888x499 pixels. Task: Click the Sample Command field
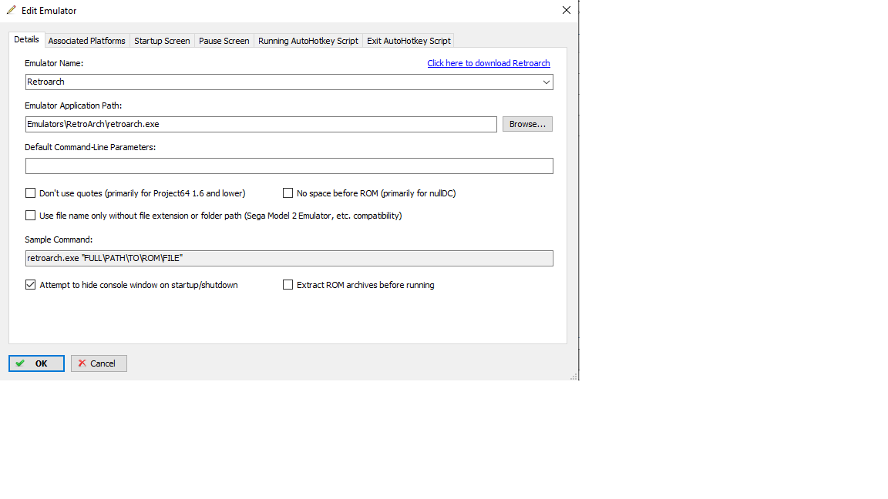tap(289, 258)
